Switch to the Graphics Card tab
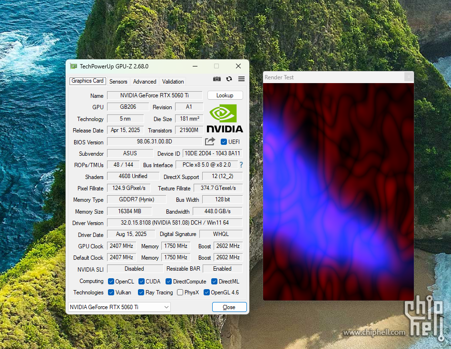 [x=88, y=81]
